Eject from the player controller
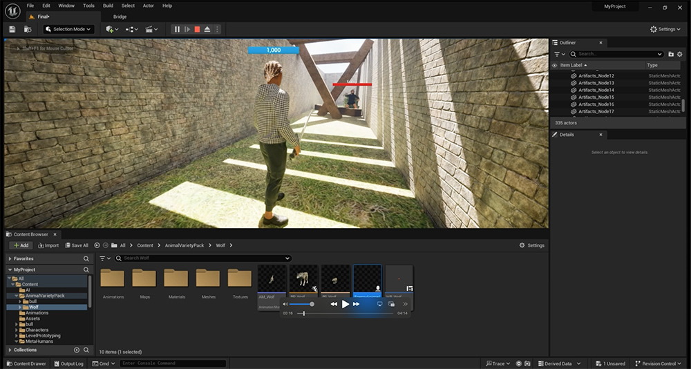The image size is (691, 369). (207, 29)
